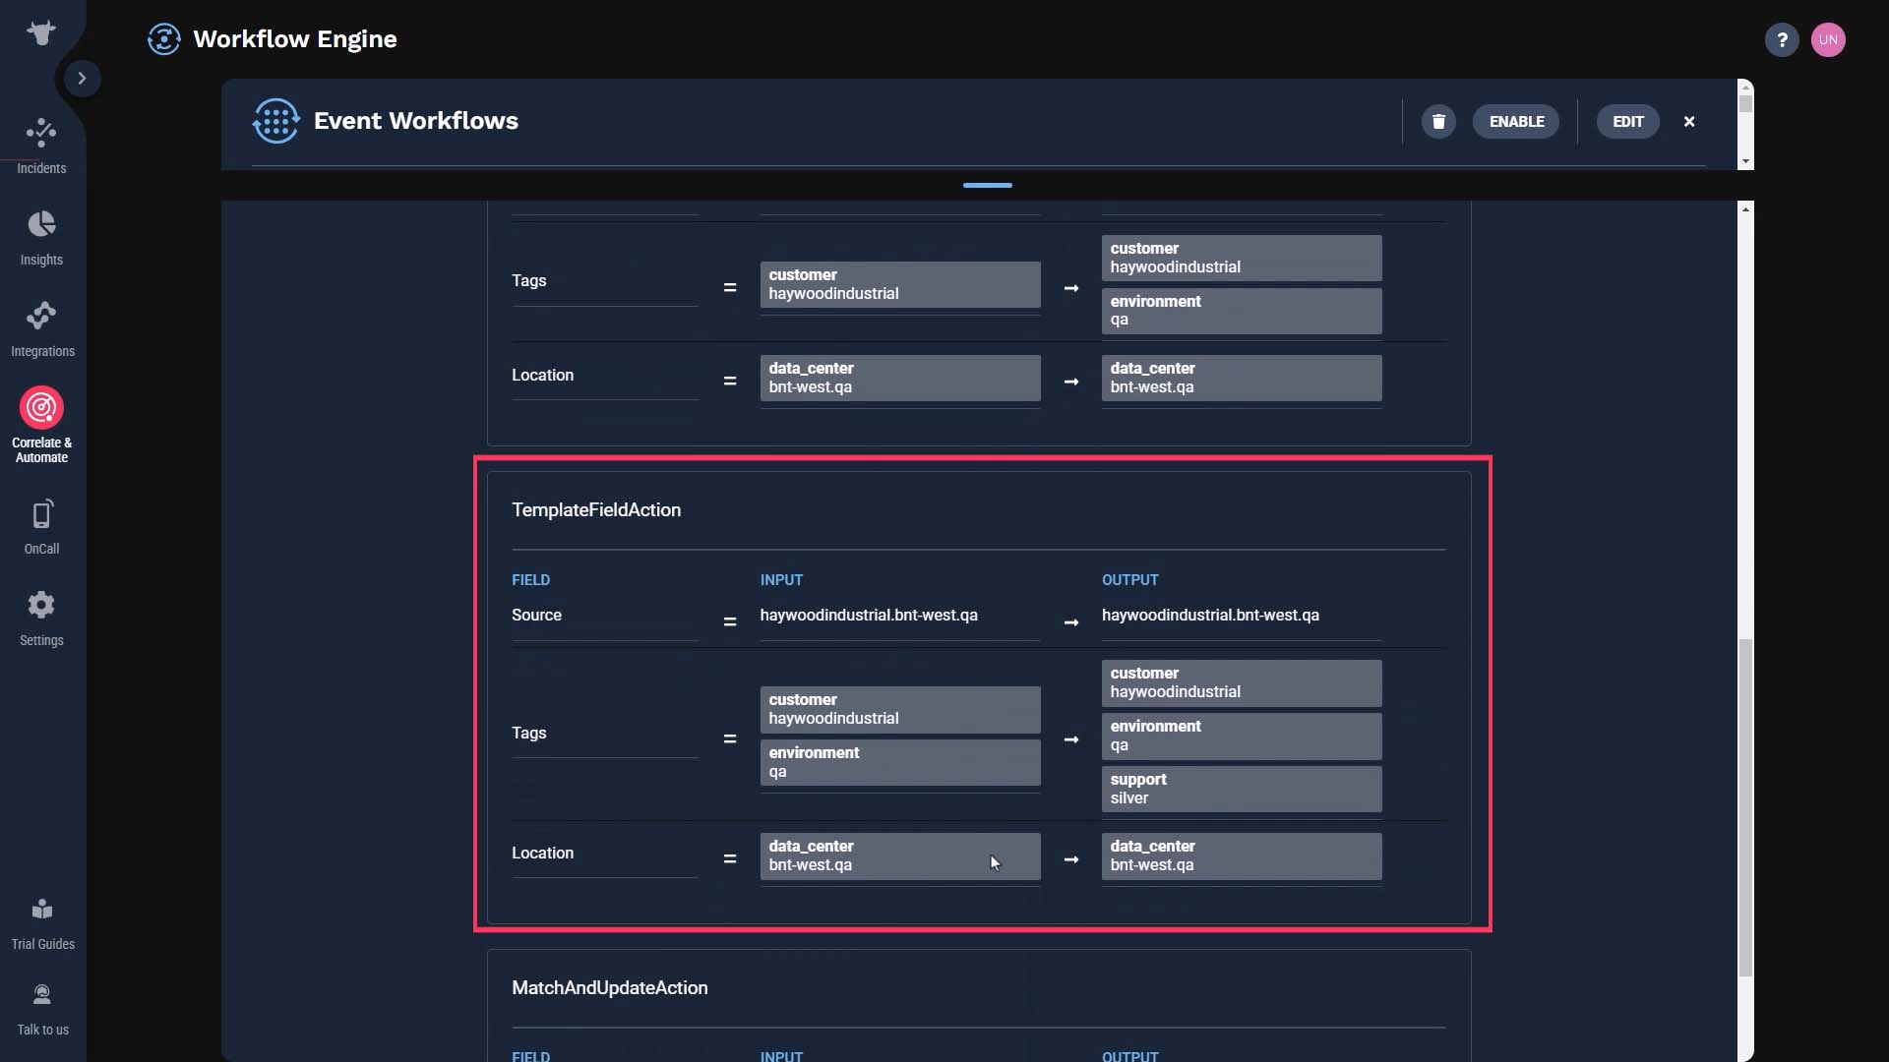Click the Settings icon in sidebar
This screenshot has width=1889, height=1062.
pos(41,605)
